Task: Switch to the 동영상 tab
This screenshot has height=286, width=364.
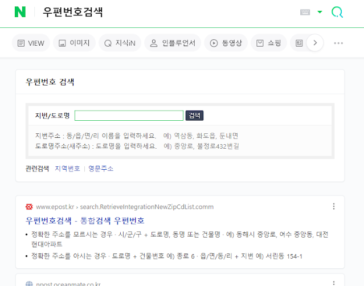Action: click(226, 43)
